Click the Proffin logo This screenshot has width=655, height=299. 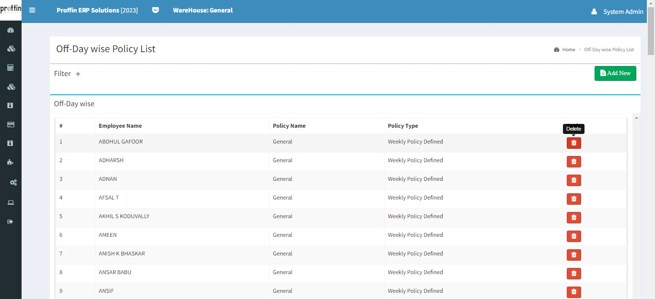[11, 9]
